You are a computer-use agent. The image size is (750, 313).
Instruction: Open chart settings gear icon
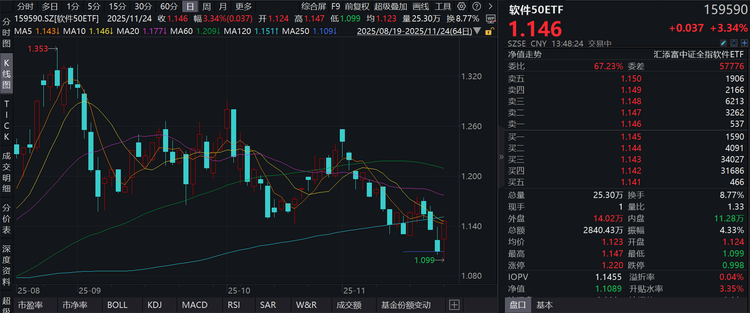tap(461, 6)
